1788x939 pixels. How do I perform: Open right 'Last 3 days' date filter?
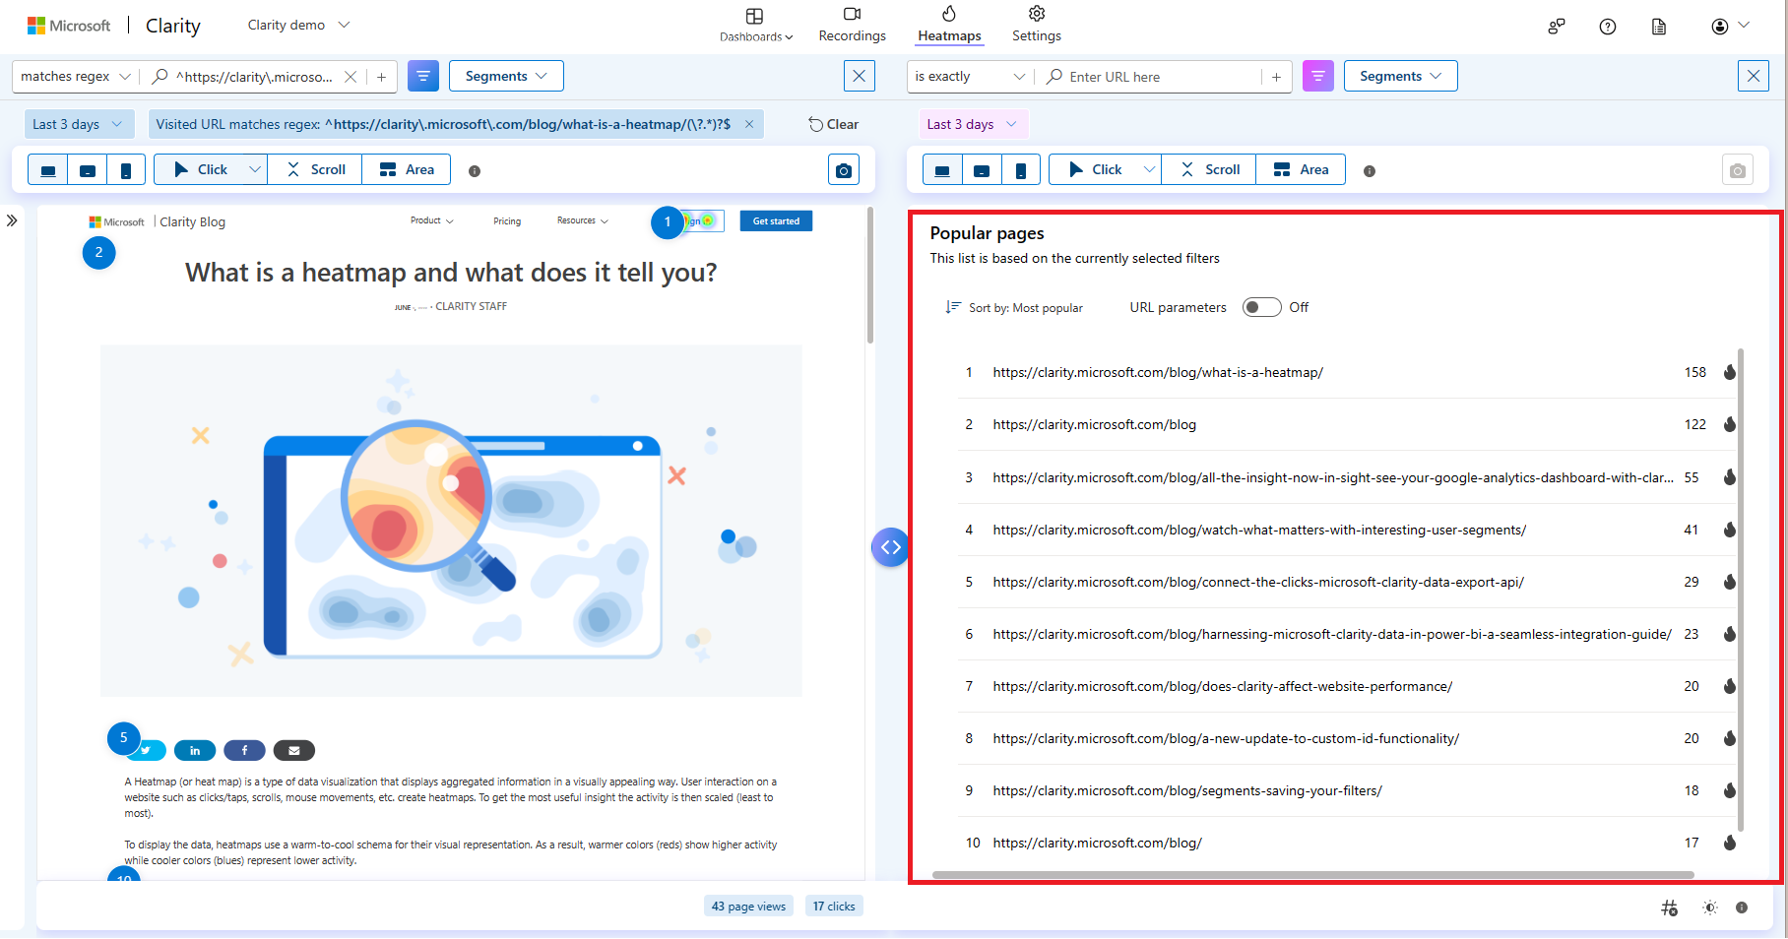[x=972, y=124]
